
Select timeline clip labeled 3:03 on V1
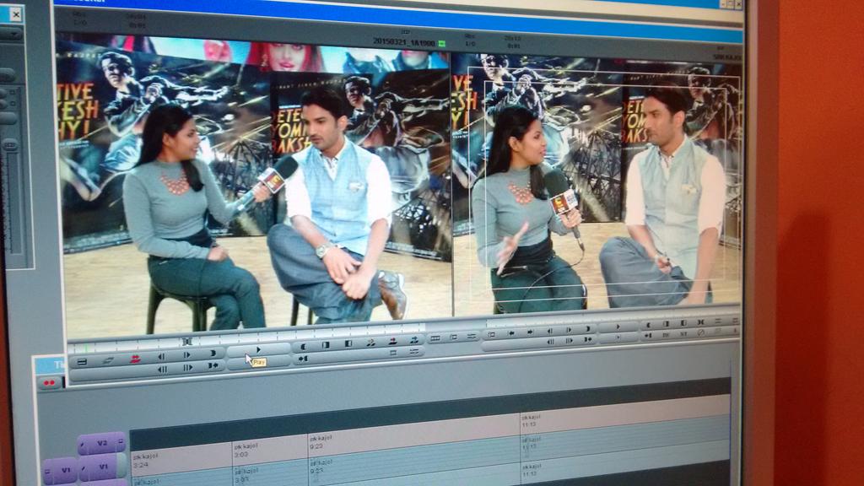[x=269, y=451]
